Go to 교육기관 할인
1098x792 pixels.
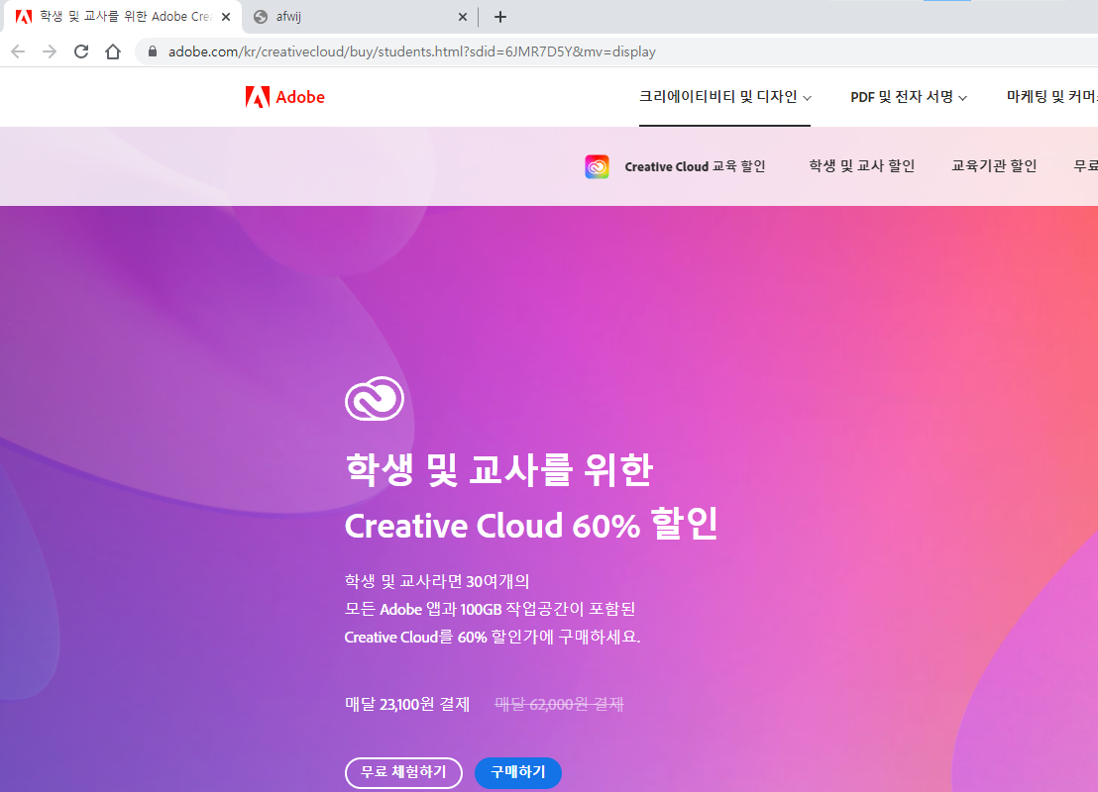pyautogui.click(x=994, y=165)
